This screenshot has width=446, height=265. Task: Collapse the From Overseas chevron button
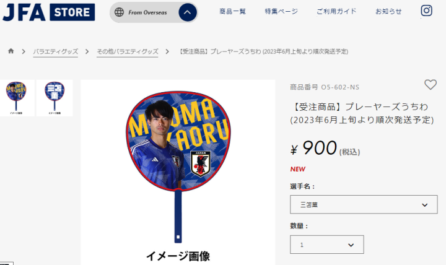point(188,12)
